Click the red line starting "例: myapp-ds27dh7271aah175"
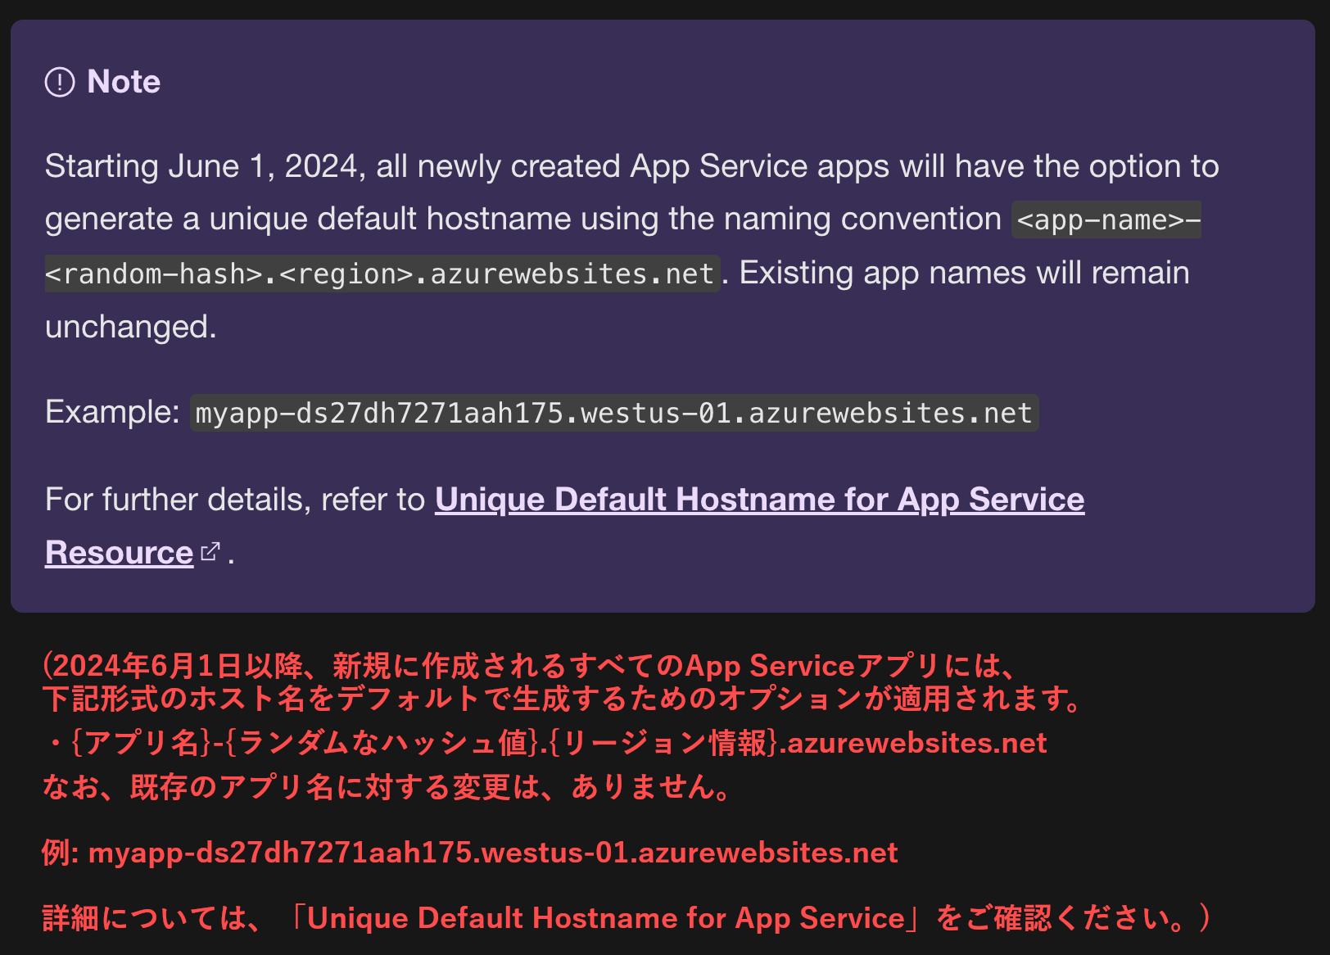Viewport: 1330px width, 955px height. 470,853
